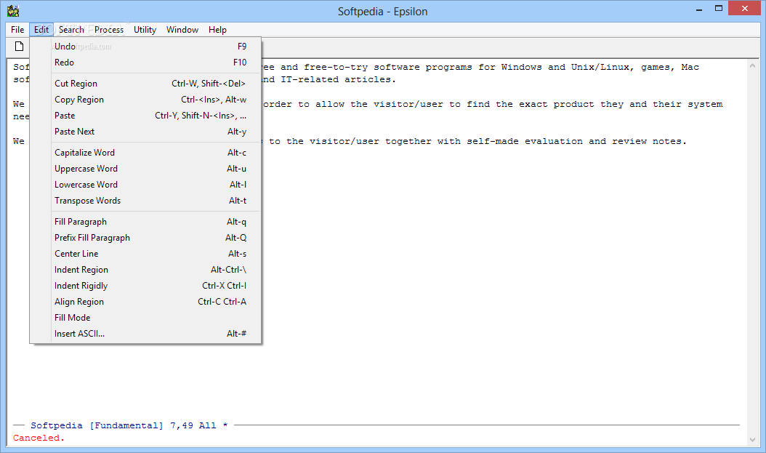Image resolution: width=766 pixels, height=453 pixels.
Task: Click the scrollbar up arrow
Action: 752,65
